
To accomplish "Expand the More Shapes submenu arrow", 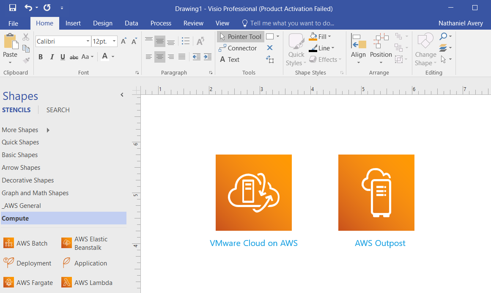I will tap(48, 130).
